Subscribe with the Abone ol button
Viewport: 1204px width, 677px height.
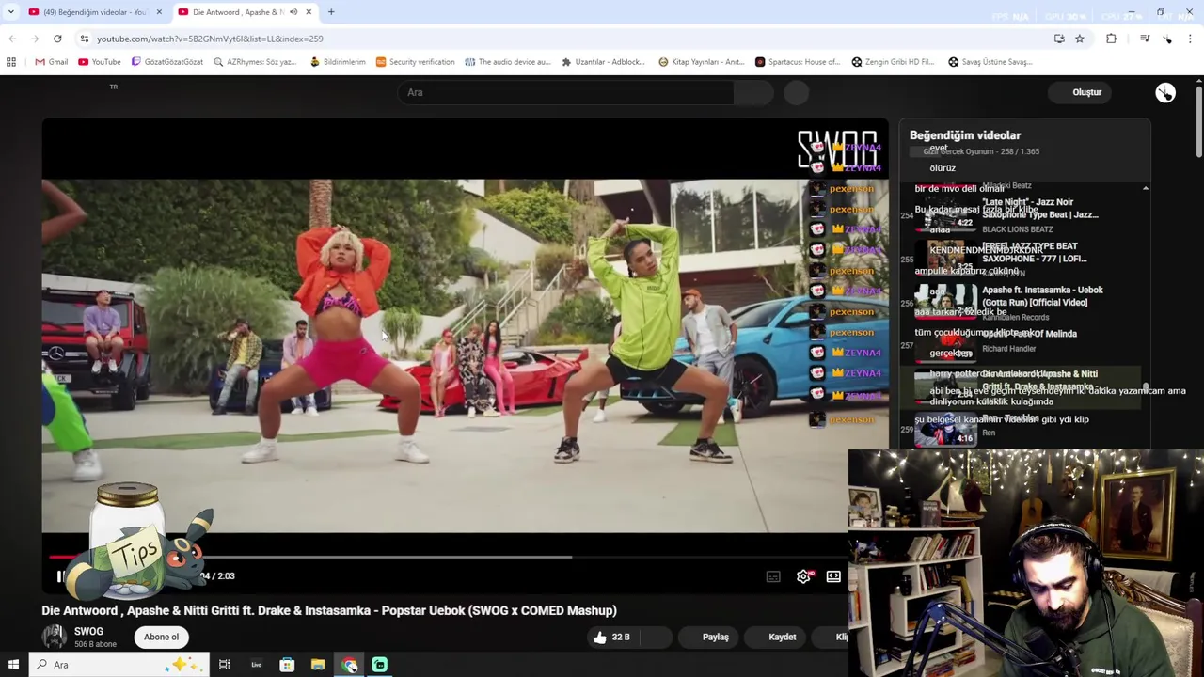[x=161, y=637]
